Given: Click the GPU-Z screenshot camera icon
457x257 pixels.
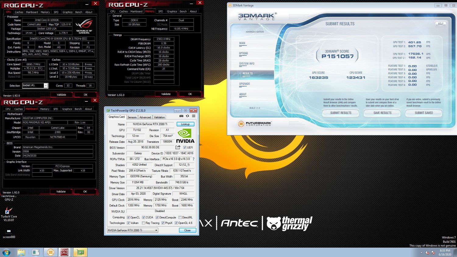Looking at the screenshot, I should point(181,116).
